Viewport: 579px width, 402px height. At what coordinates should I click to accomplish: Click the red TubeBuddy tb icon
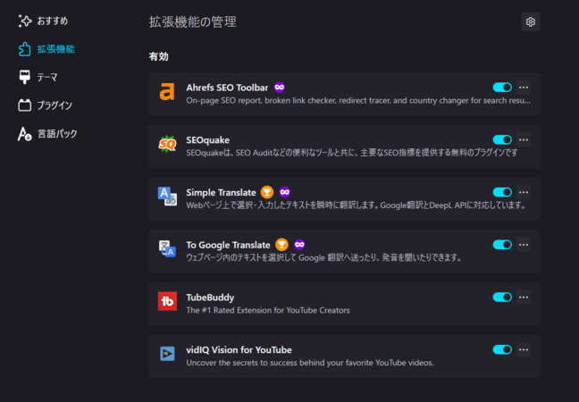click(167, 301)
